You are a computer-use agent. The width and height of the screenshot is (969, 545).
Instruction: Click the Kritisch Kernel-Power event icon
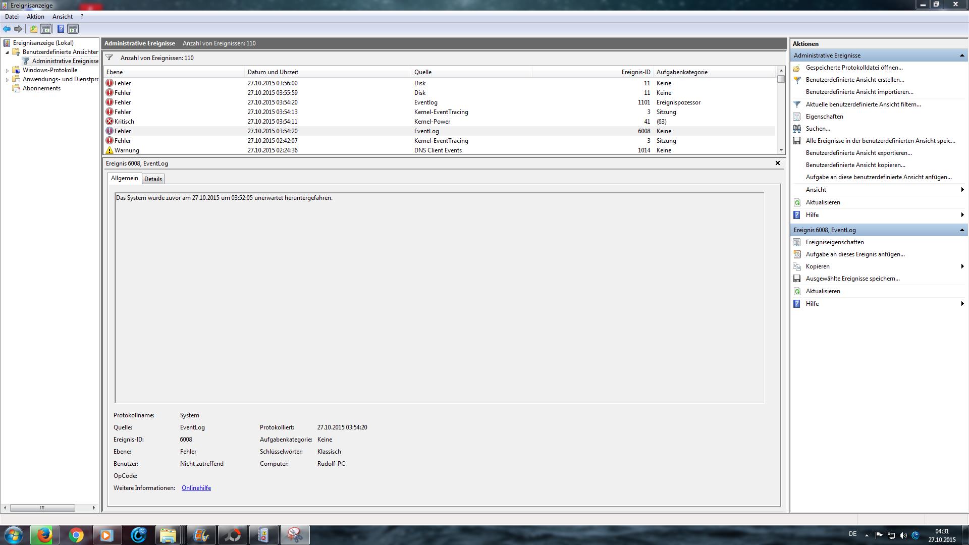[110, 122]
